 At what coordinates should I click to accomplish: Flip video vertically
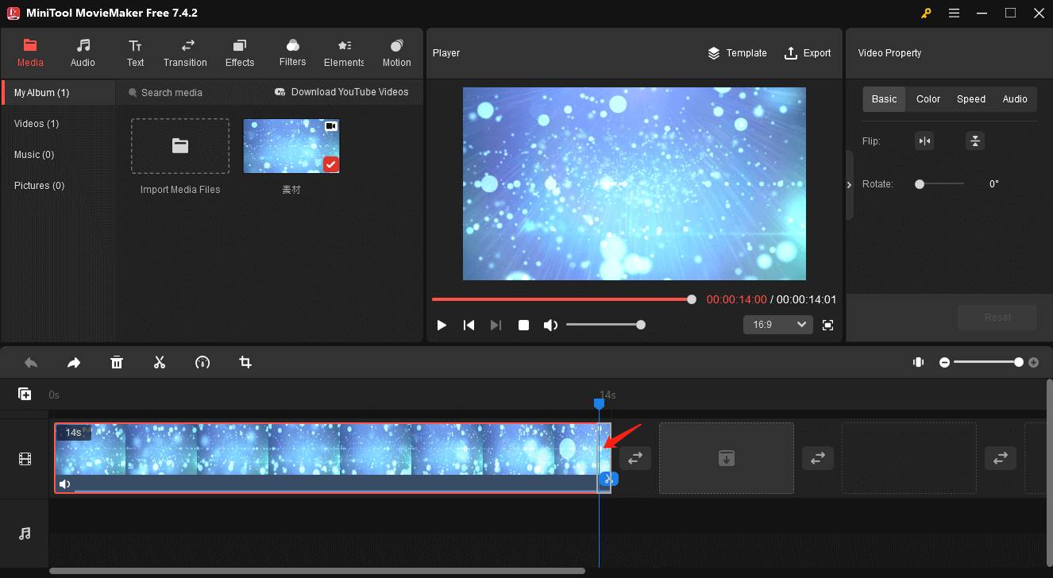pyautogui.click(x=975, y=141)
